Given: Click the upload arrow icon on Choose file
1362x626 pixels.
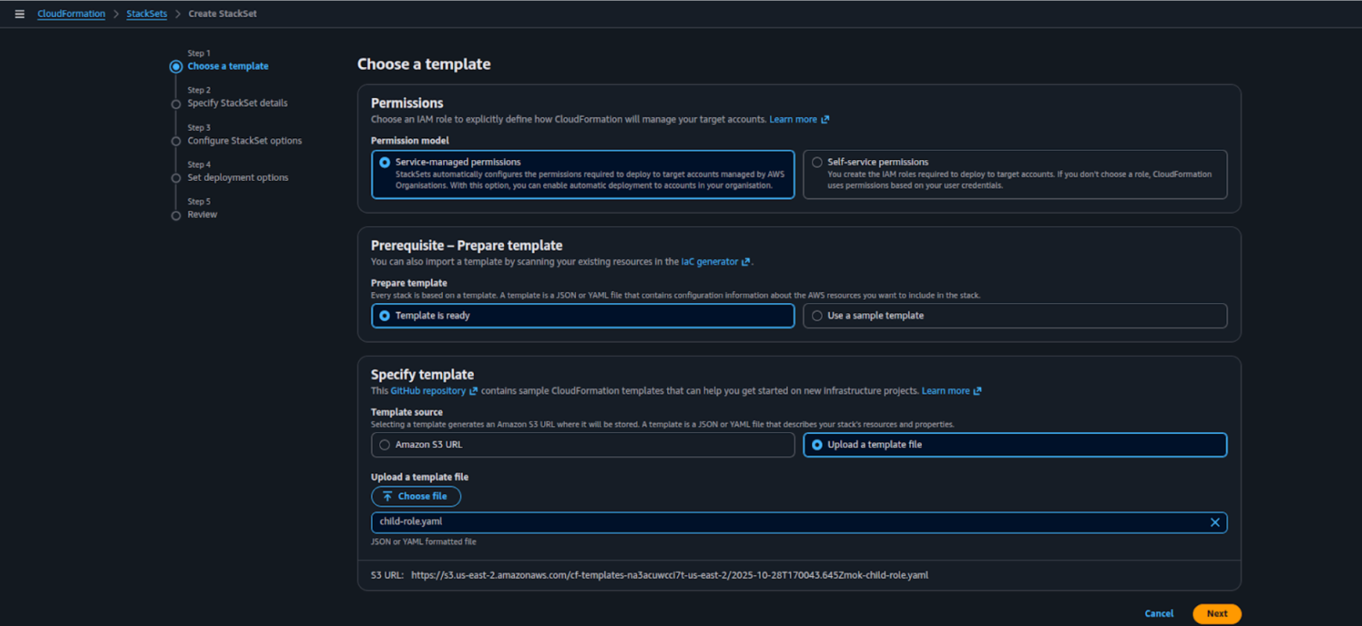Looking at the screenshot, I should [x=387, y=496].
